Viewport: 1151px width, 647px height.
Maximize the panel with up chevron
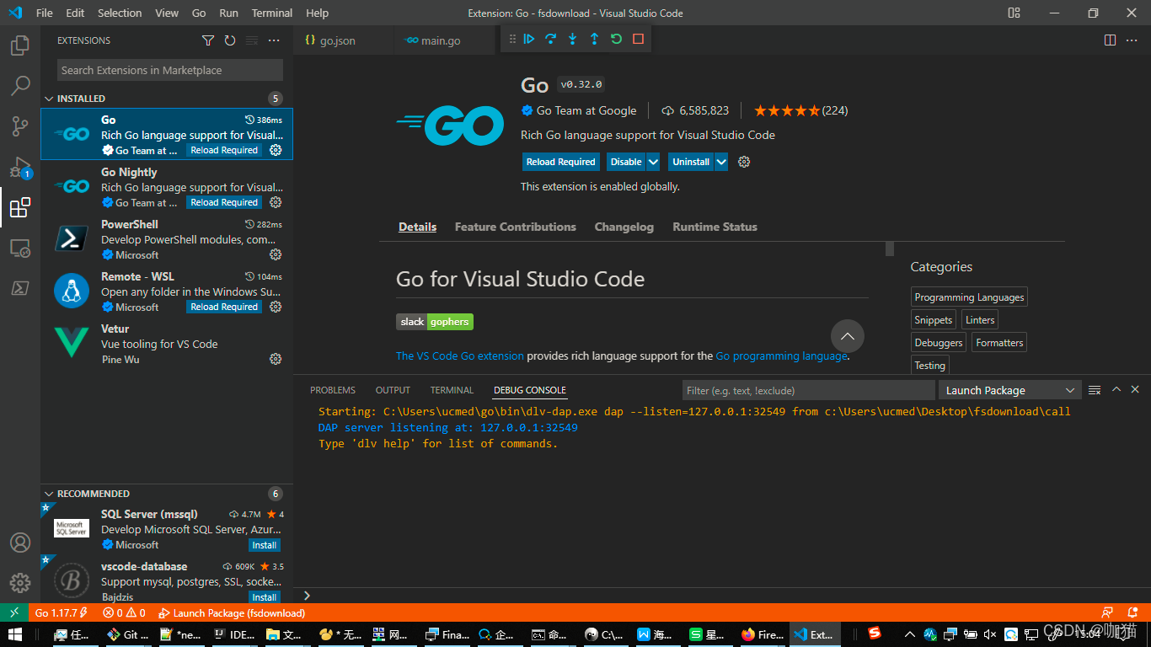pos(1116,389)
